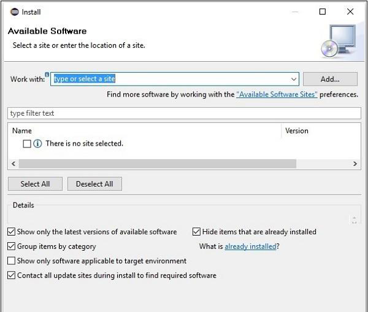Viewport: 368px width, 312px height.
Task: Click the Select All button
Action: (x=35, y=184)
